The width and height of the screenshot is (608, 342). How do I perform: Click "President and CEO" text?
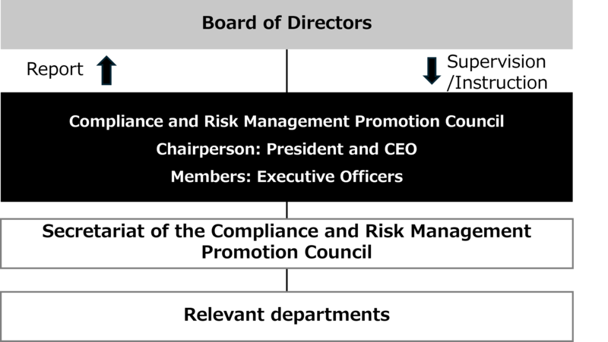[334, 149]
